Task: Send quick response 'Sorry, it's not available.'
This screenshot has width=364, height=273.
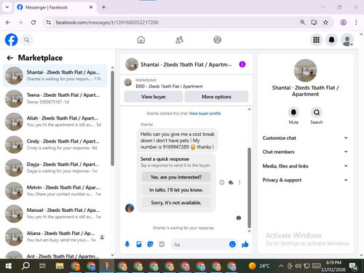Action: (x=176, y=202)
